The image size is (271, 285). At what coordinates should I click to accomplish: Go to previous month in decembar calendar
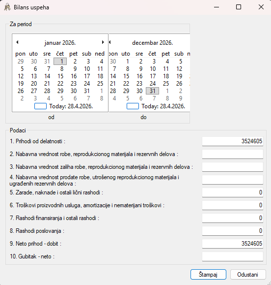tap(110, 42)
